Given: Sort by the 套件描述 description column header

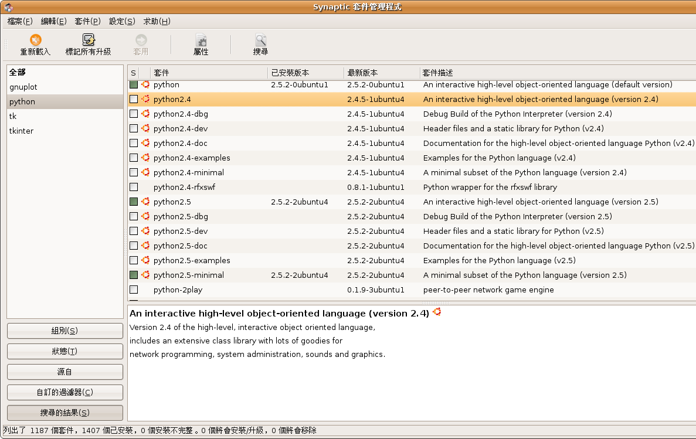Looking at the screenshot, I should point(558,73).
